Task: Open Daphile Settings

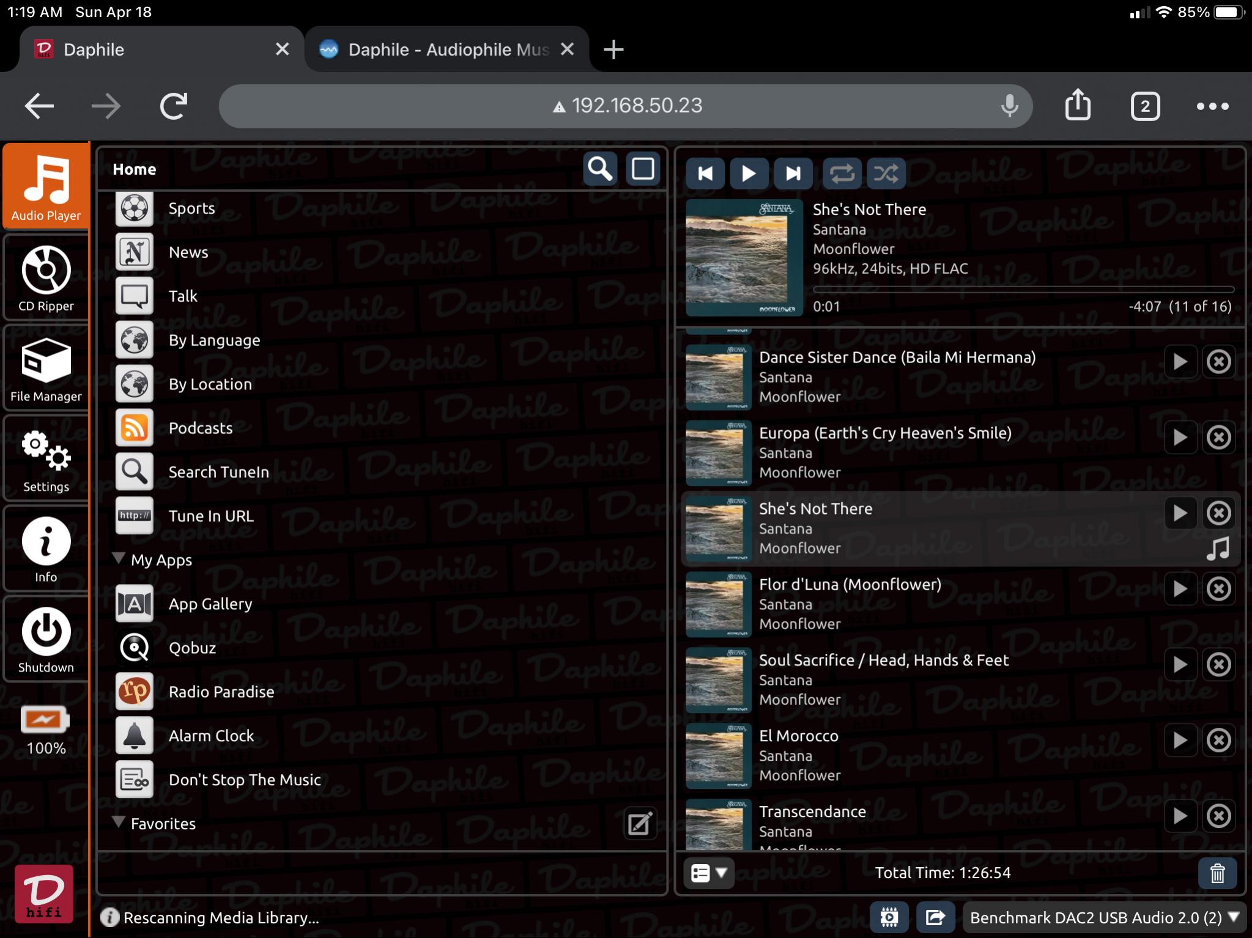Action: (x=46, y=459)
